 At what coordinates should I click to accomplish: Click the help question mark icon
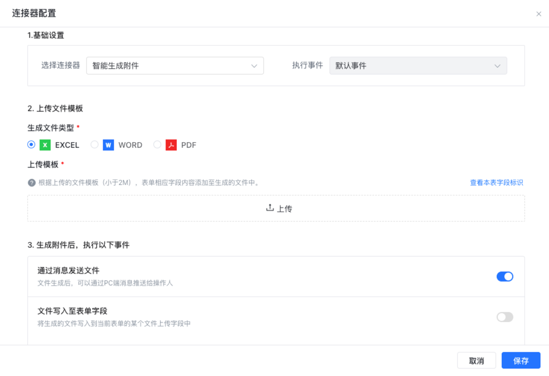[x=32, y=183]
